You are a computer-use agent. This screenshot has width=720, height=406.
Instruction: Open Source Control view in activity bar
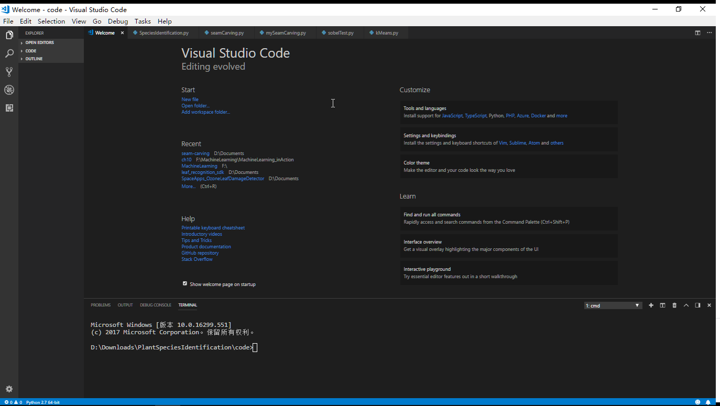pyautogui.click(x=9, y=72)
